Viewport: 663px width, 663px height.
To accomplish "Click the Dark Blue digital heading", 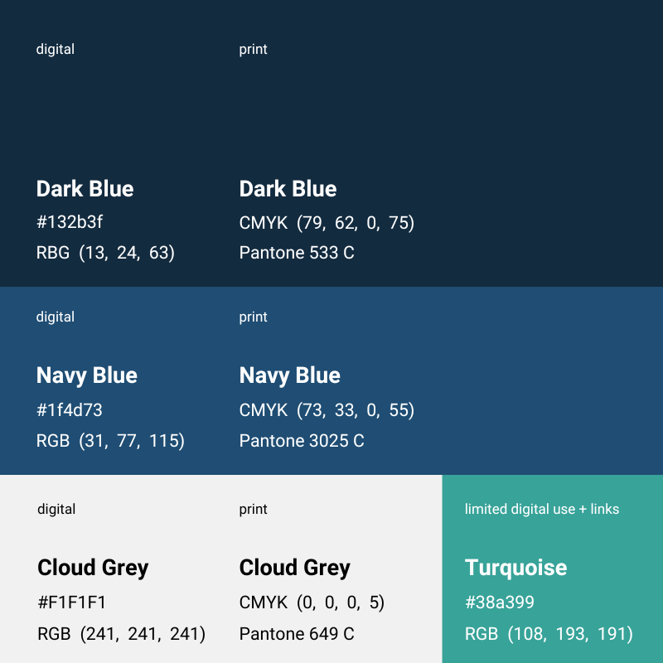I will click(85, 189).
